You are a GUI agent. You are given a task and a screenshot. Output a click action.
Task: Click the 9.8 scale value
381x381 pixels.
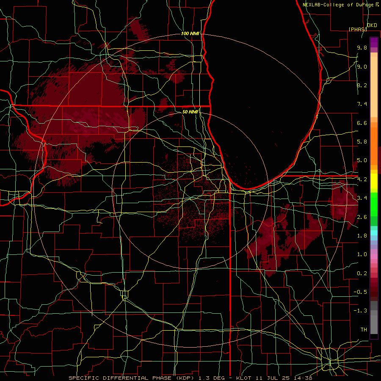362,47
